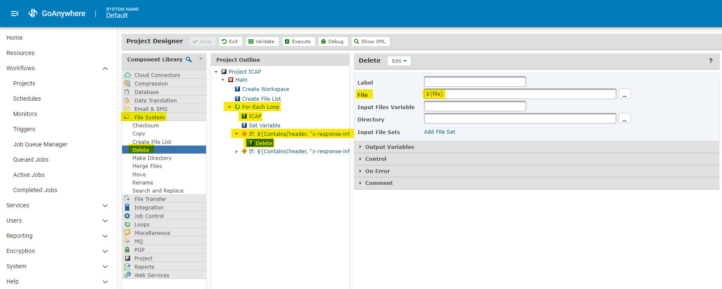The height and width of the screenshot is (289, 722).
Task: Open the Edit dropdown for Delete
Action: click(399, 61)
